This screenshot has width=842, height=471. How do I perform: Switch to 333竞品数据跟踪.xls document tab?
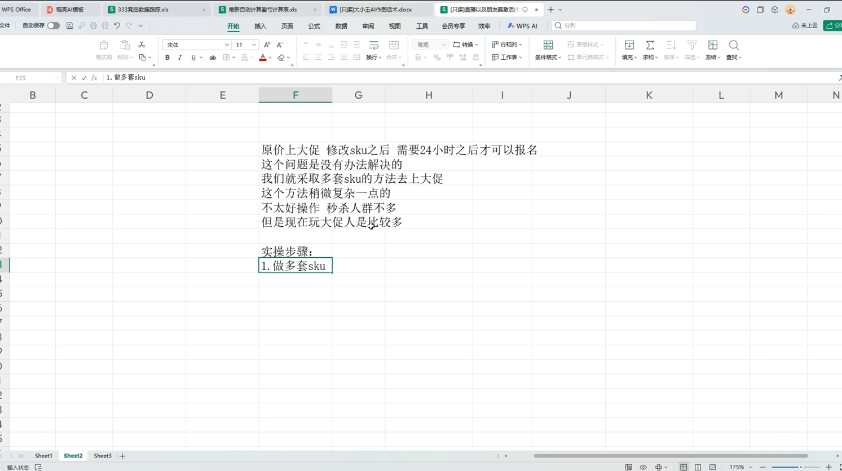pos(156,10)
